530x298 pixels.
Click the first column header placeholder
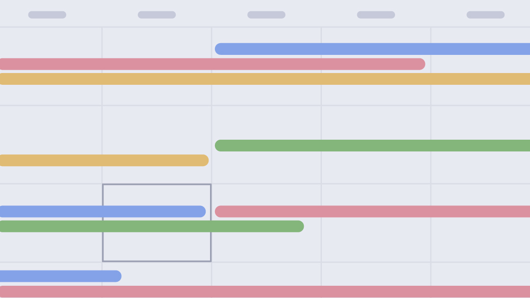[47, 15]
